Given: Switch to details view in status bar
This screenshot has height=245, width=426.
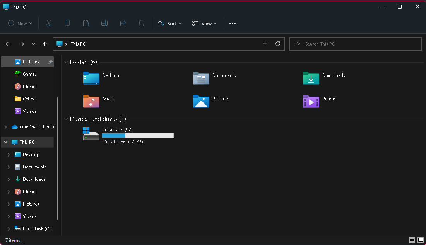Looking at the screenshot, I should click(412, 240).
